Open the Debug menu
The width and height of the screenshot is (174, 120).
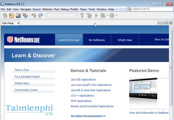coord(65,9)
